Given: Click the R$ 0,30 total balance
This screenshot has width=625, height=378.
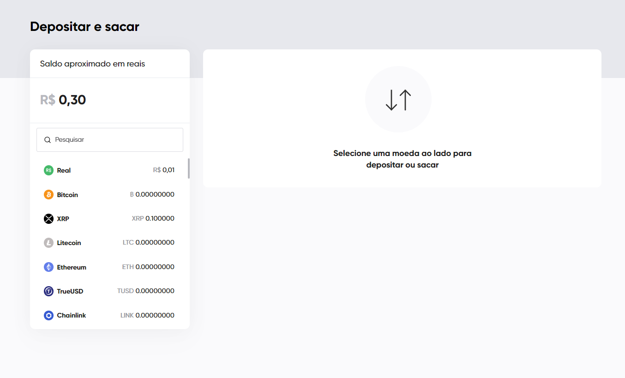Looking at the screenshot, I should [x=63, y=100].
